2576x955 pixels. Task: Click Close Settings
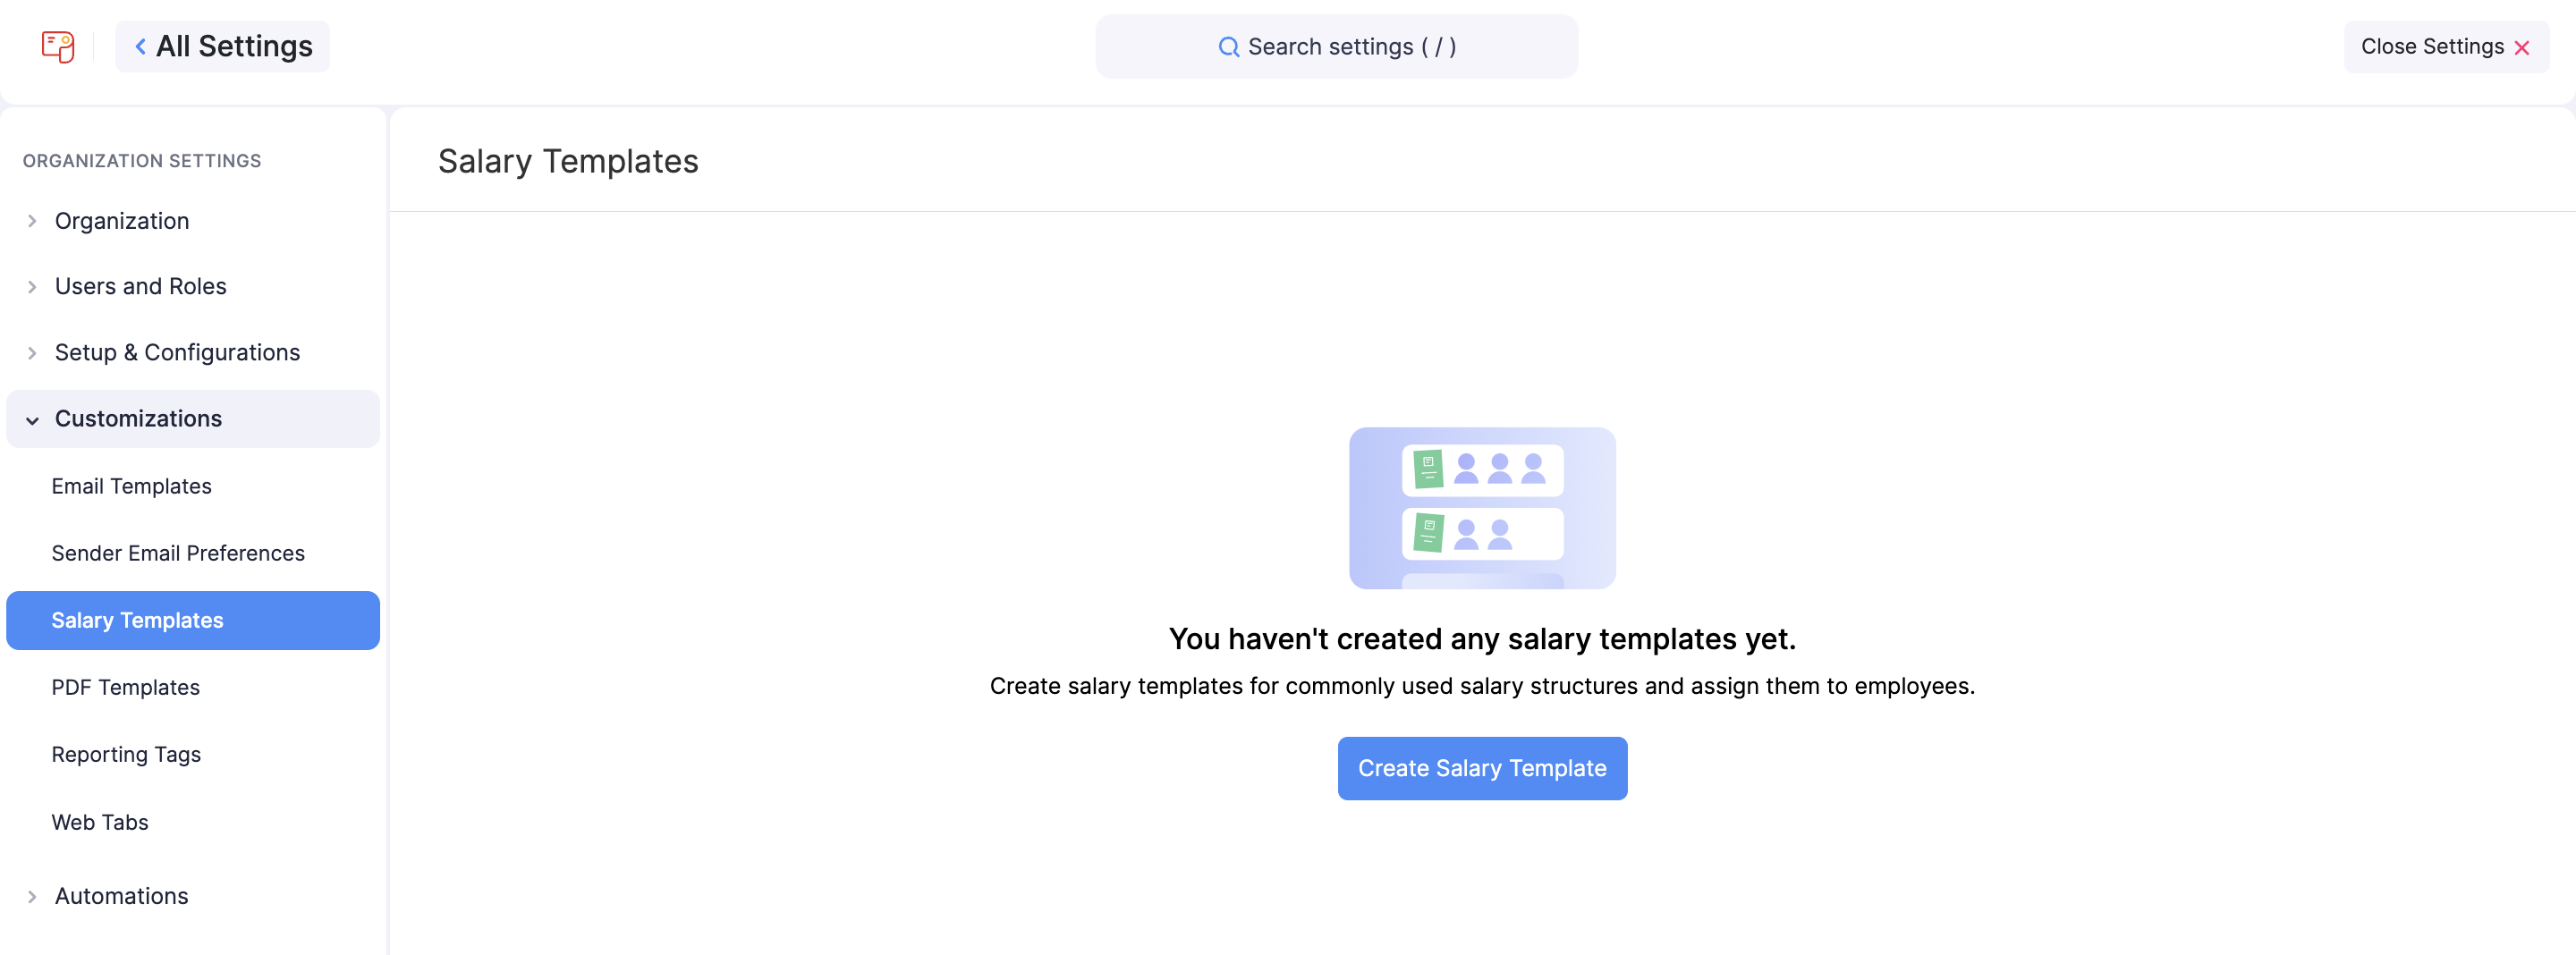[2432, 46]
